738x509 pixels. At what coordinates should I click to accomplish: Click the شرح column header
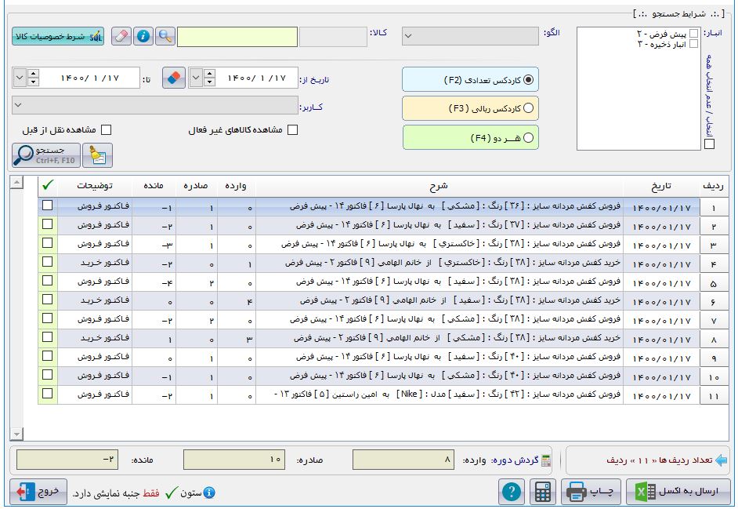tap(439, 186)
